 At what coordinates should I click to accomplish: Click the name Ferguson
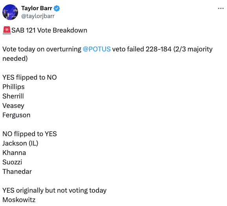(16, 115)
